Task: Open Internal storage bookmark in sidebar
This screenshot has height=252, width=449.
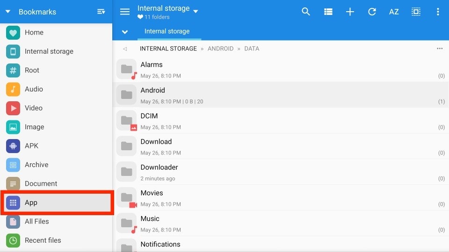Action: [x=56, y=51]
